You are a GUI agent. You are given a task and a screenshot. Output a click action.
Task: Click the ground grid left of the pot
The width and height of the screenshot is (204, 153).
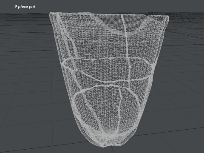[28, 85]
